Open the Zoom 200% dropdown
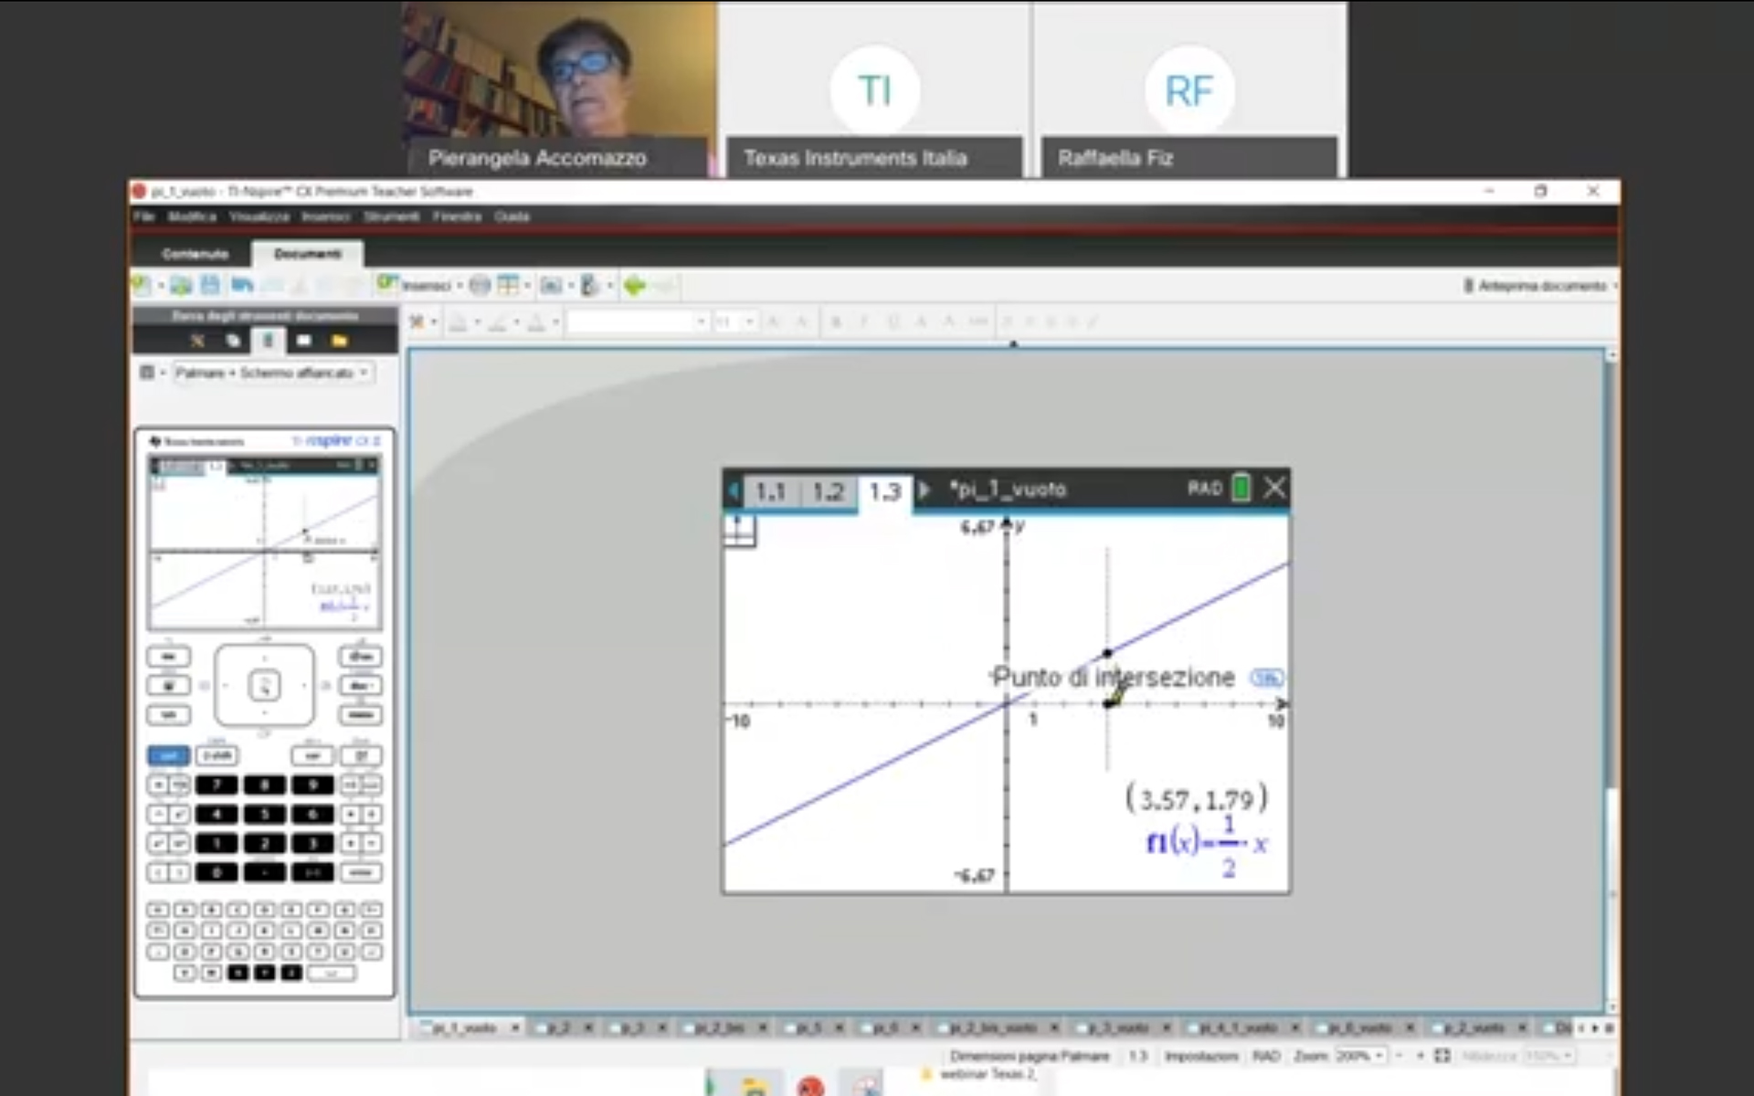This screenshot has width=1754, height=1096. coord(1360,1055)
